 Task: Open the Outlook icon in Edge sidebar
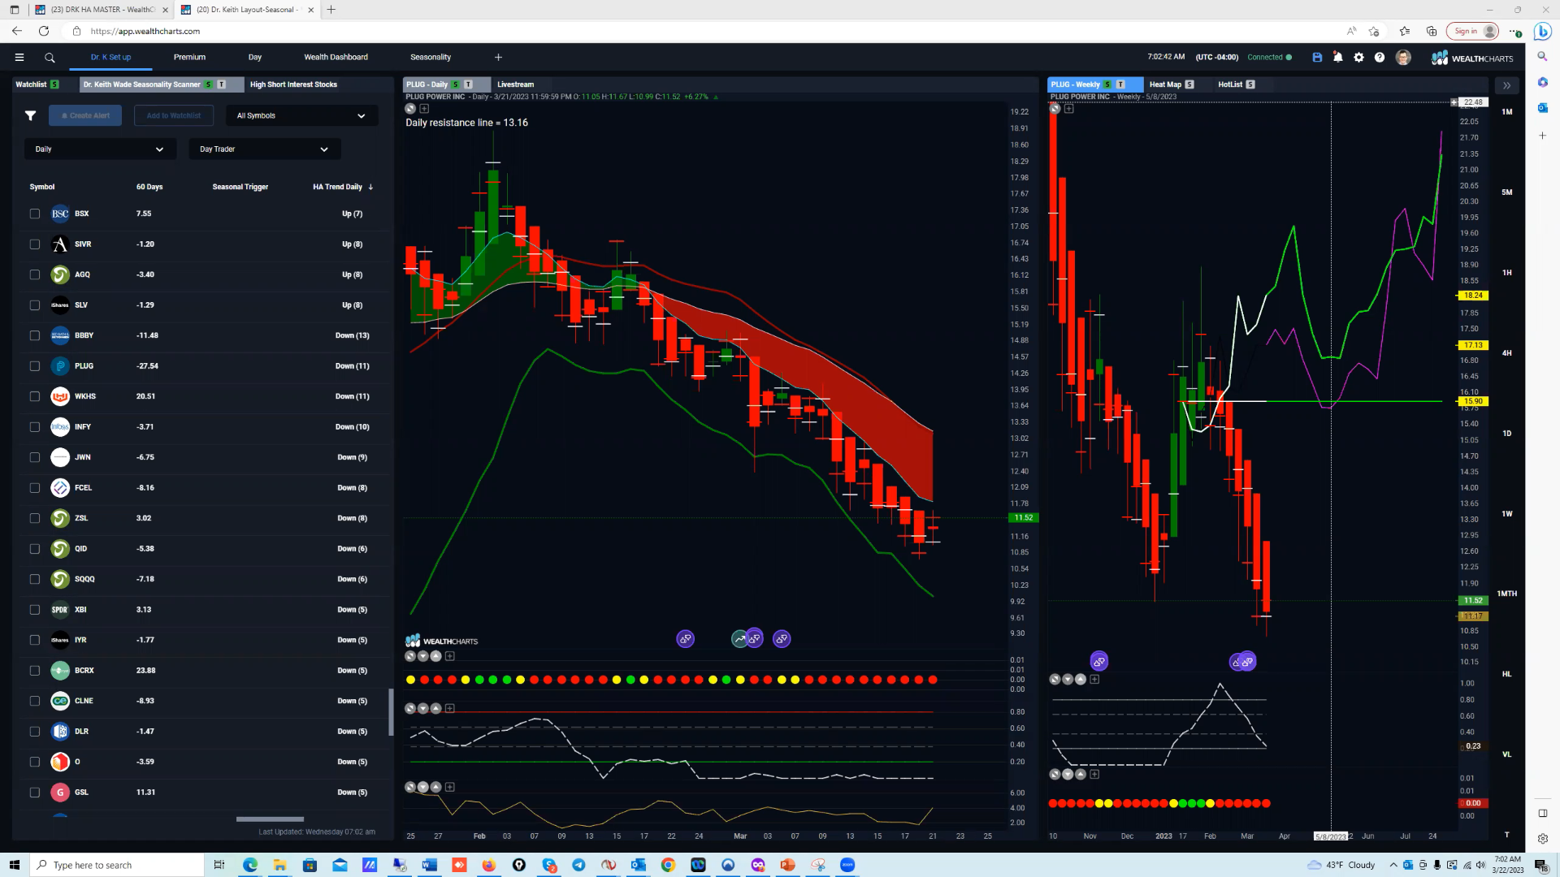[1542, 108]
